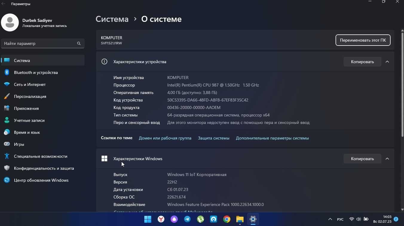Open the blue headphones app in taskbar
The image size is (404, 226).
[x=214, y=219]
